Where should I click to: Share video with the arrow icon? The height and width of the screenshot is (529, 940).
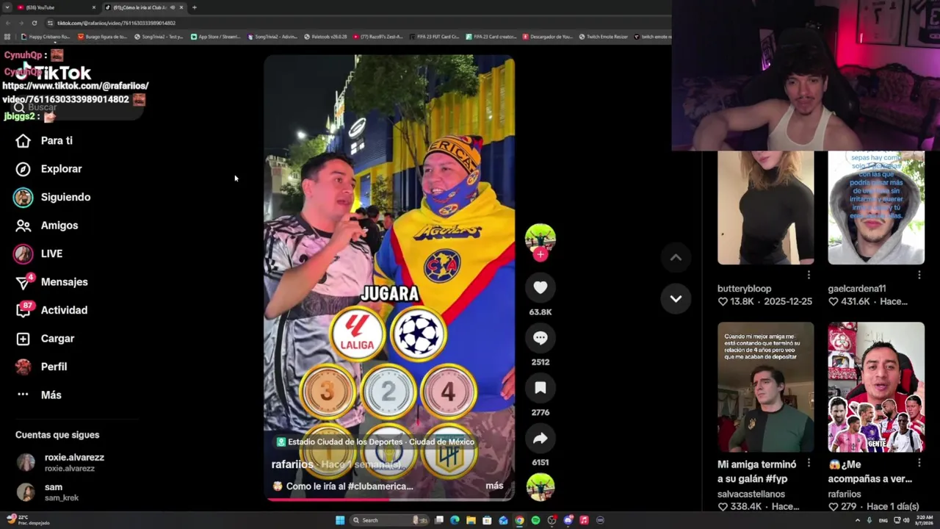(x=540, y=439)
